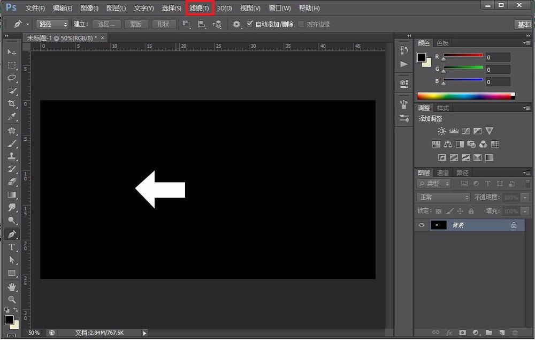Open the 滤镜(T) Filter menu
The image size is (535, 340).
click(199, 8)
